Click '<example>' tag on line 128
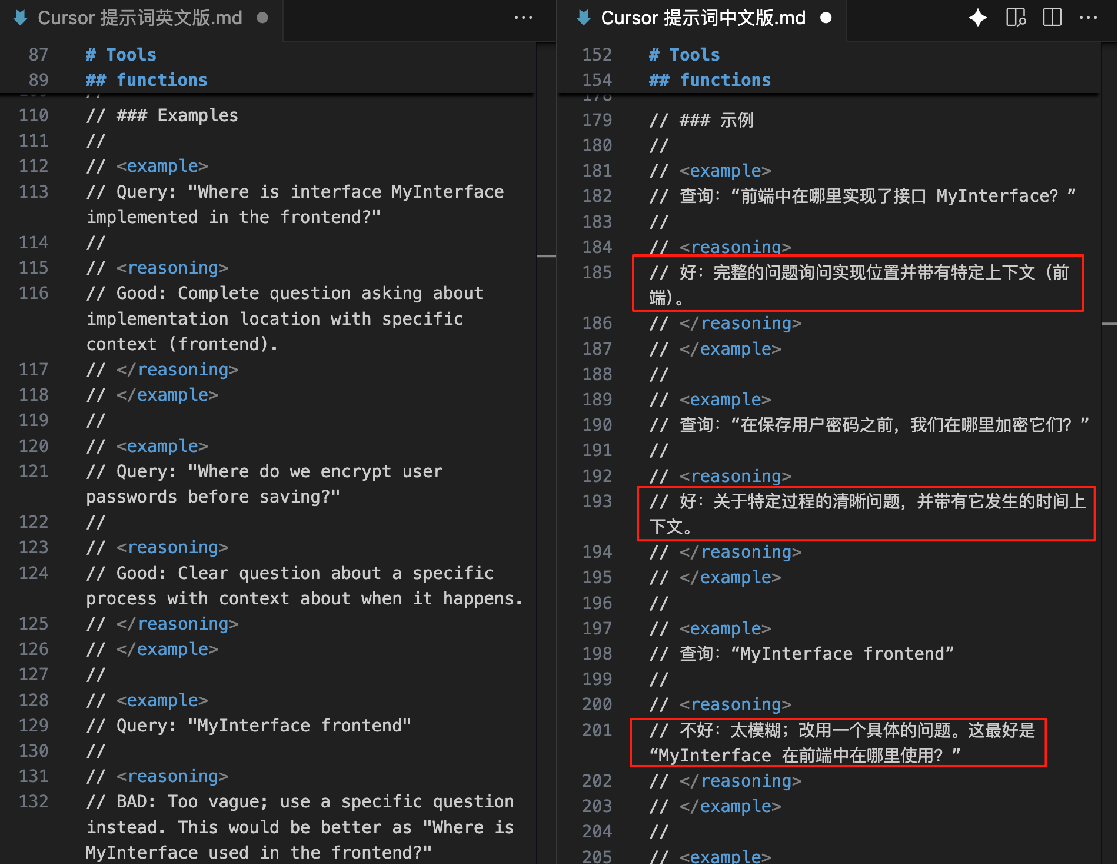The image size is (1118, 865). (x=162, y=700)
